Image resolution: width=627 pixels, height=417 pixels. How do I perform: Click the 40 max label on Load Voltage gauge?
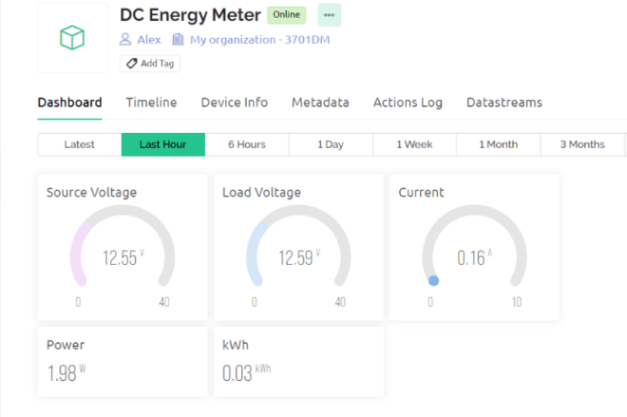tap(340, 302)
